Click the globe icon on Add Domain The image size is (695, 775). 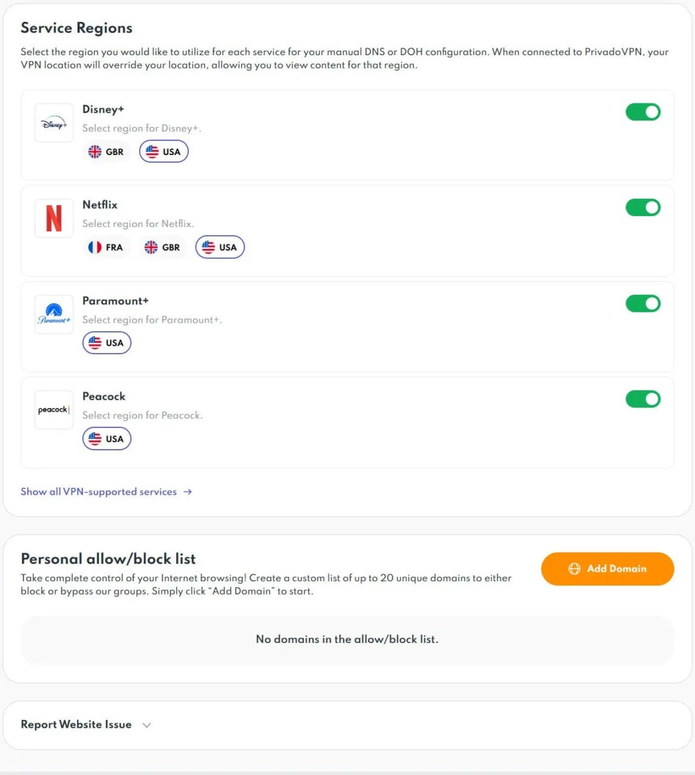tap(574, 569)
